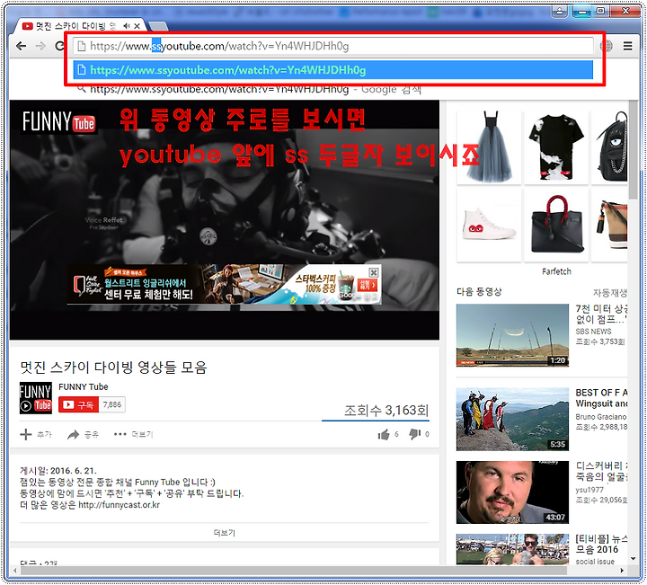This screenshot has width=647, height=585.
Task: Click the browser forward arrow
Action: 40,46
